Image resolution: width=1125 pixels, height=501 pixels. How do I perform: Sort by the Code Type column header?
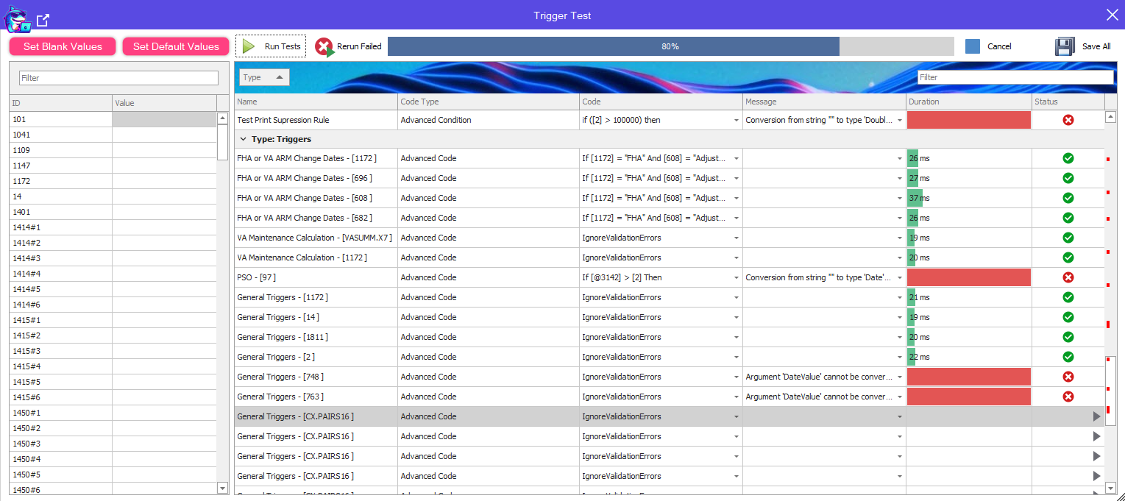click(487, 102)
